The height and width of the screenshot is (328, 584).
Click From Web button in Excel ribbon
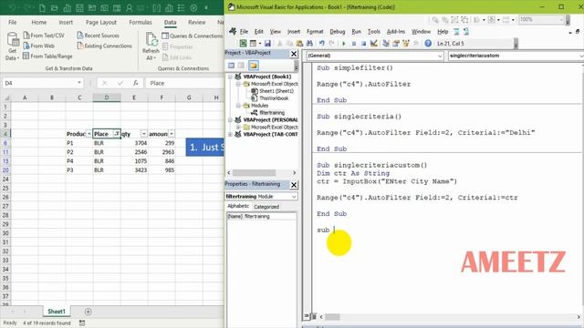(38, 46)
